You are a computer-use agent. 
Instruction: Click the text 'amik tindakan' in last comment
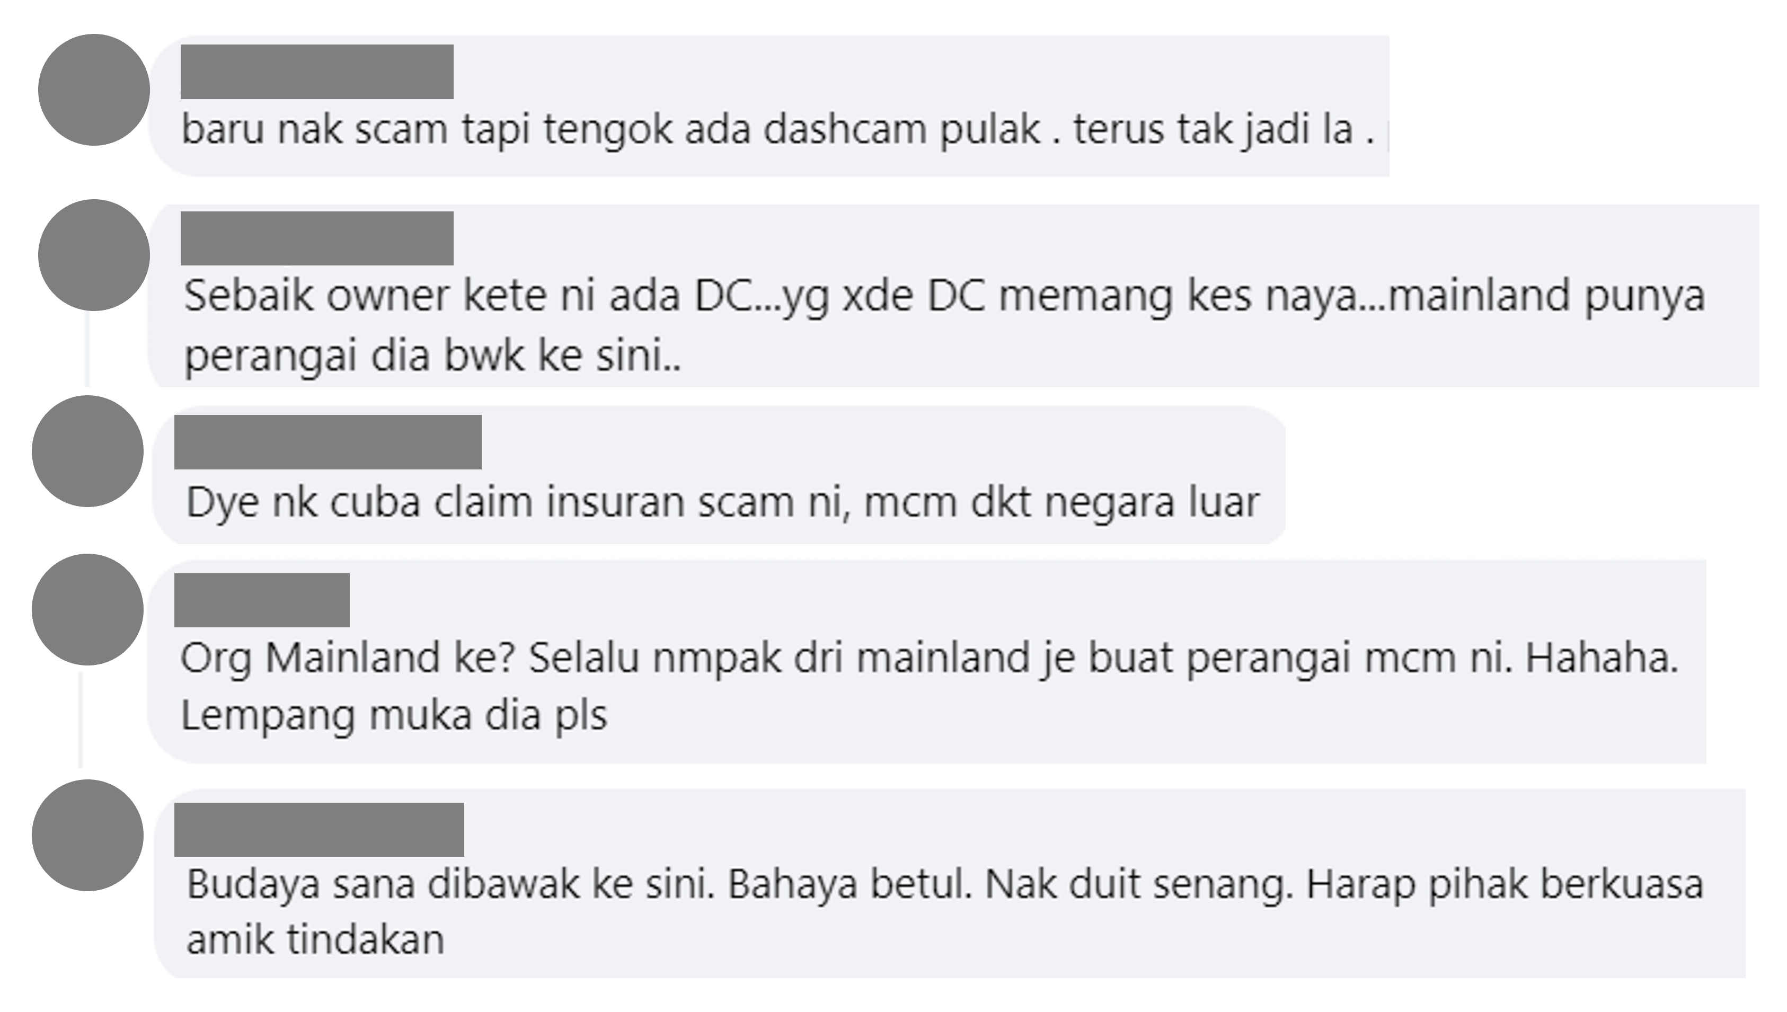[315, 940]
